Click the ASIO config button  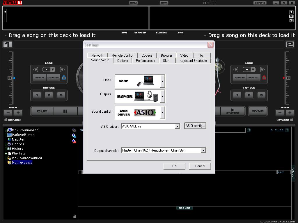coord(195,126)
